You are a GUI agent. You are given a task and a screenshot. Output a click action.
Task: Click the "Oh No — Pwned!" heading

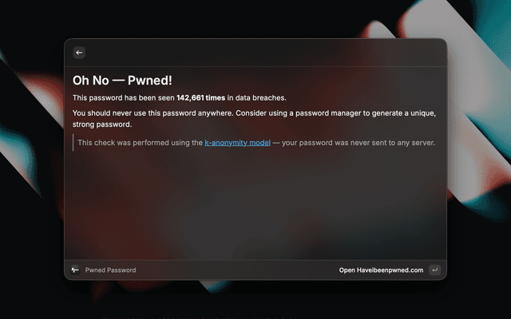[122, 80]
